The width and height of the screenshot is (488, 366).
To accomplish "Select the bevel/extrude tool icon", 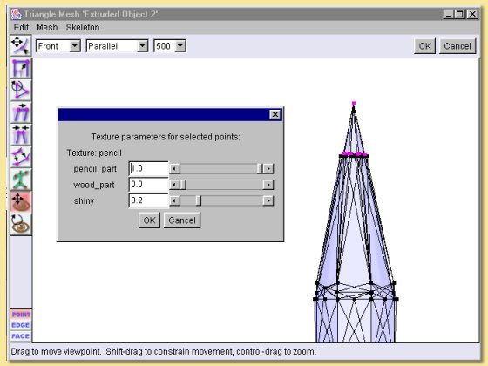I will (21, 157).
